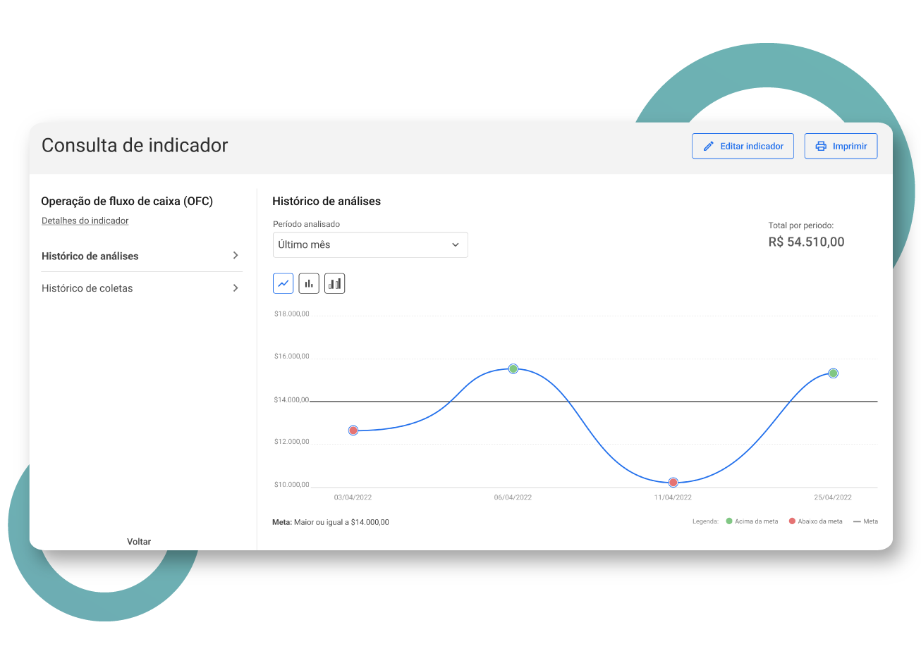Open the Histórico de coletas menu item
Screen dimensions: 921x663
tap(141, 288)
